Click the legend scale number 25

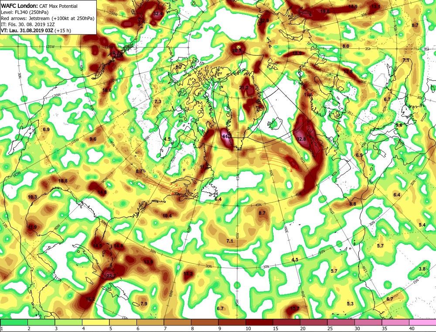(x=330, y=329)
